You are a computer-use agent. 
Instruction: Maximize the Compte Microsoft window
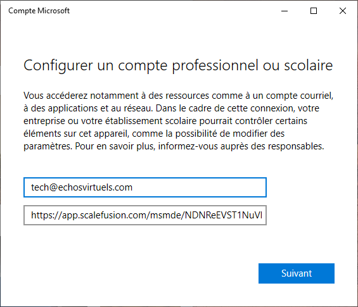(314, 11)
